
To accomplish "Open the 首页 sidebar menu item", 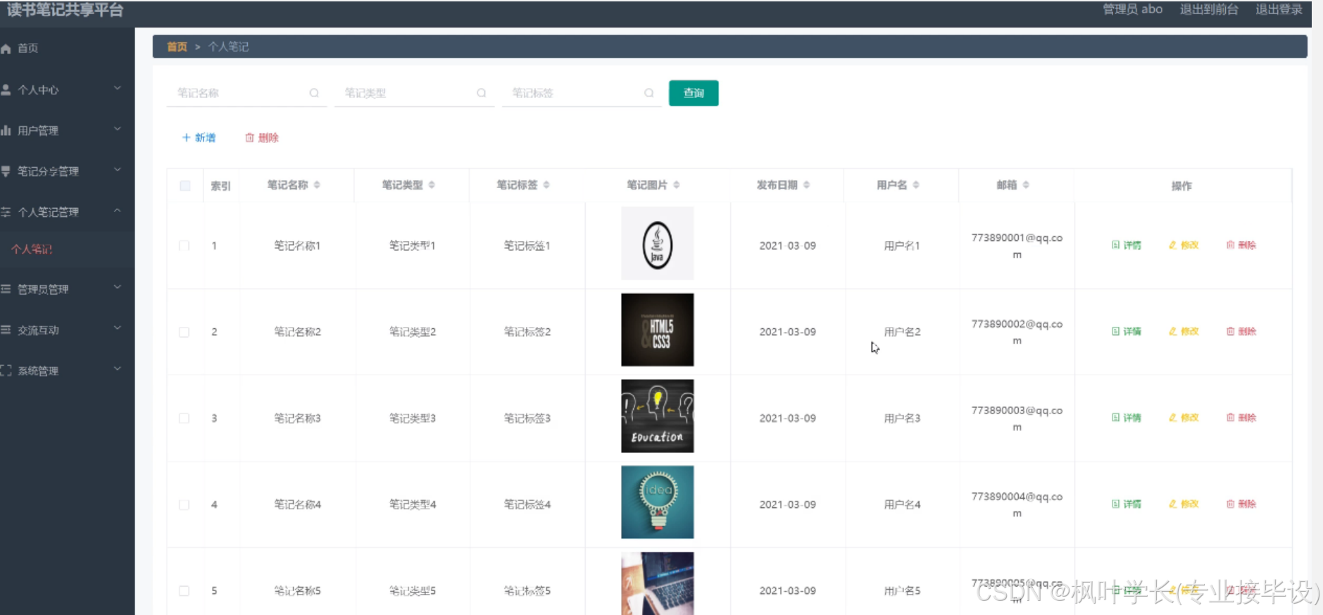I will 67,49.
